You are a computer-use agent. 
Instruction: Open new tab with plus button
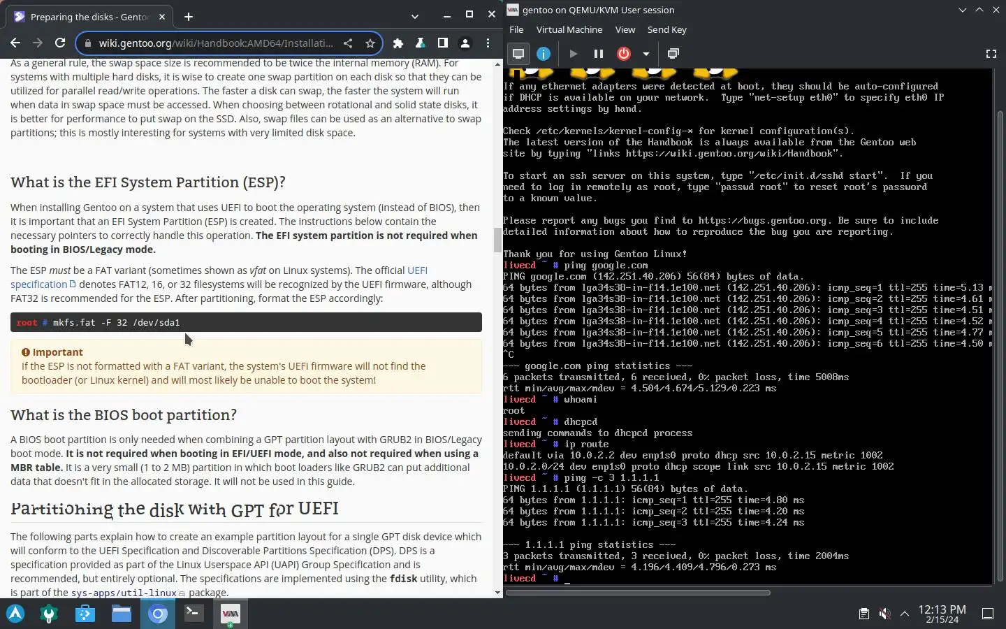point(189,17)
